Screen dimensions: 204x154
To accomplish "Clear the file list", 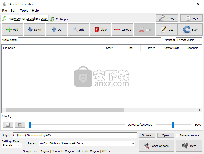I will pyautogui.click(x=100, y=30).
